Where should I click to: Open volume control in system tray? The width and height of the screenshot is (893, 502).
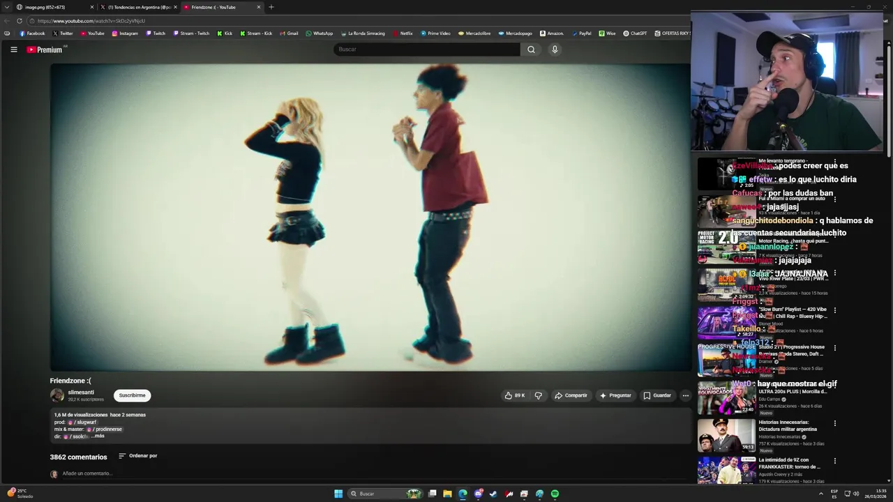857,494
